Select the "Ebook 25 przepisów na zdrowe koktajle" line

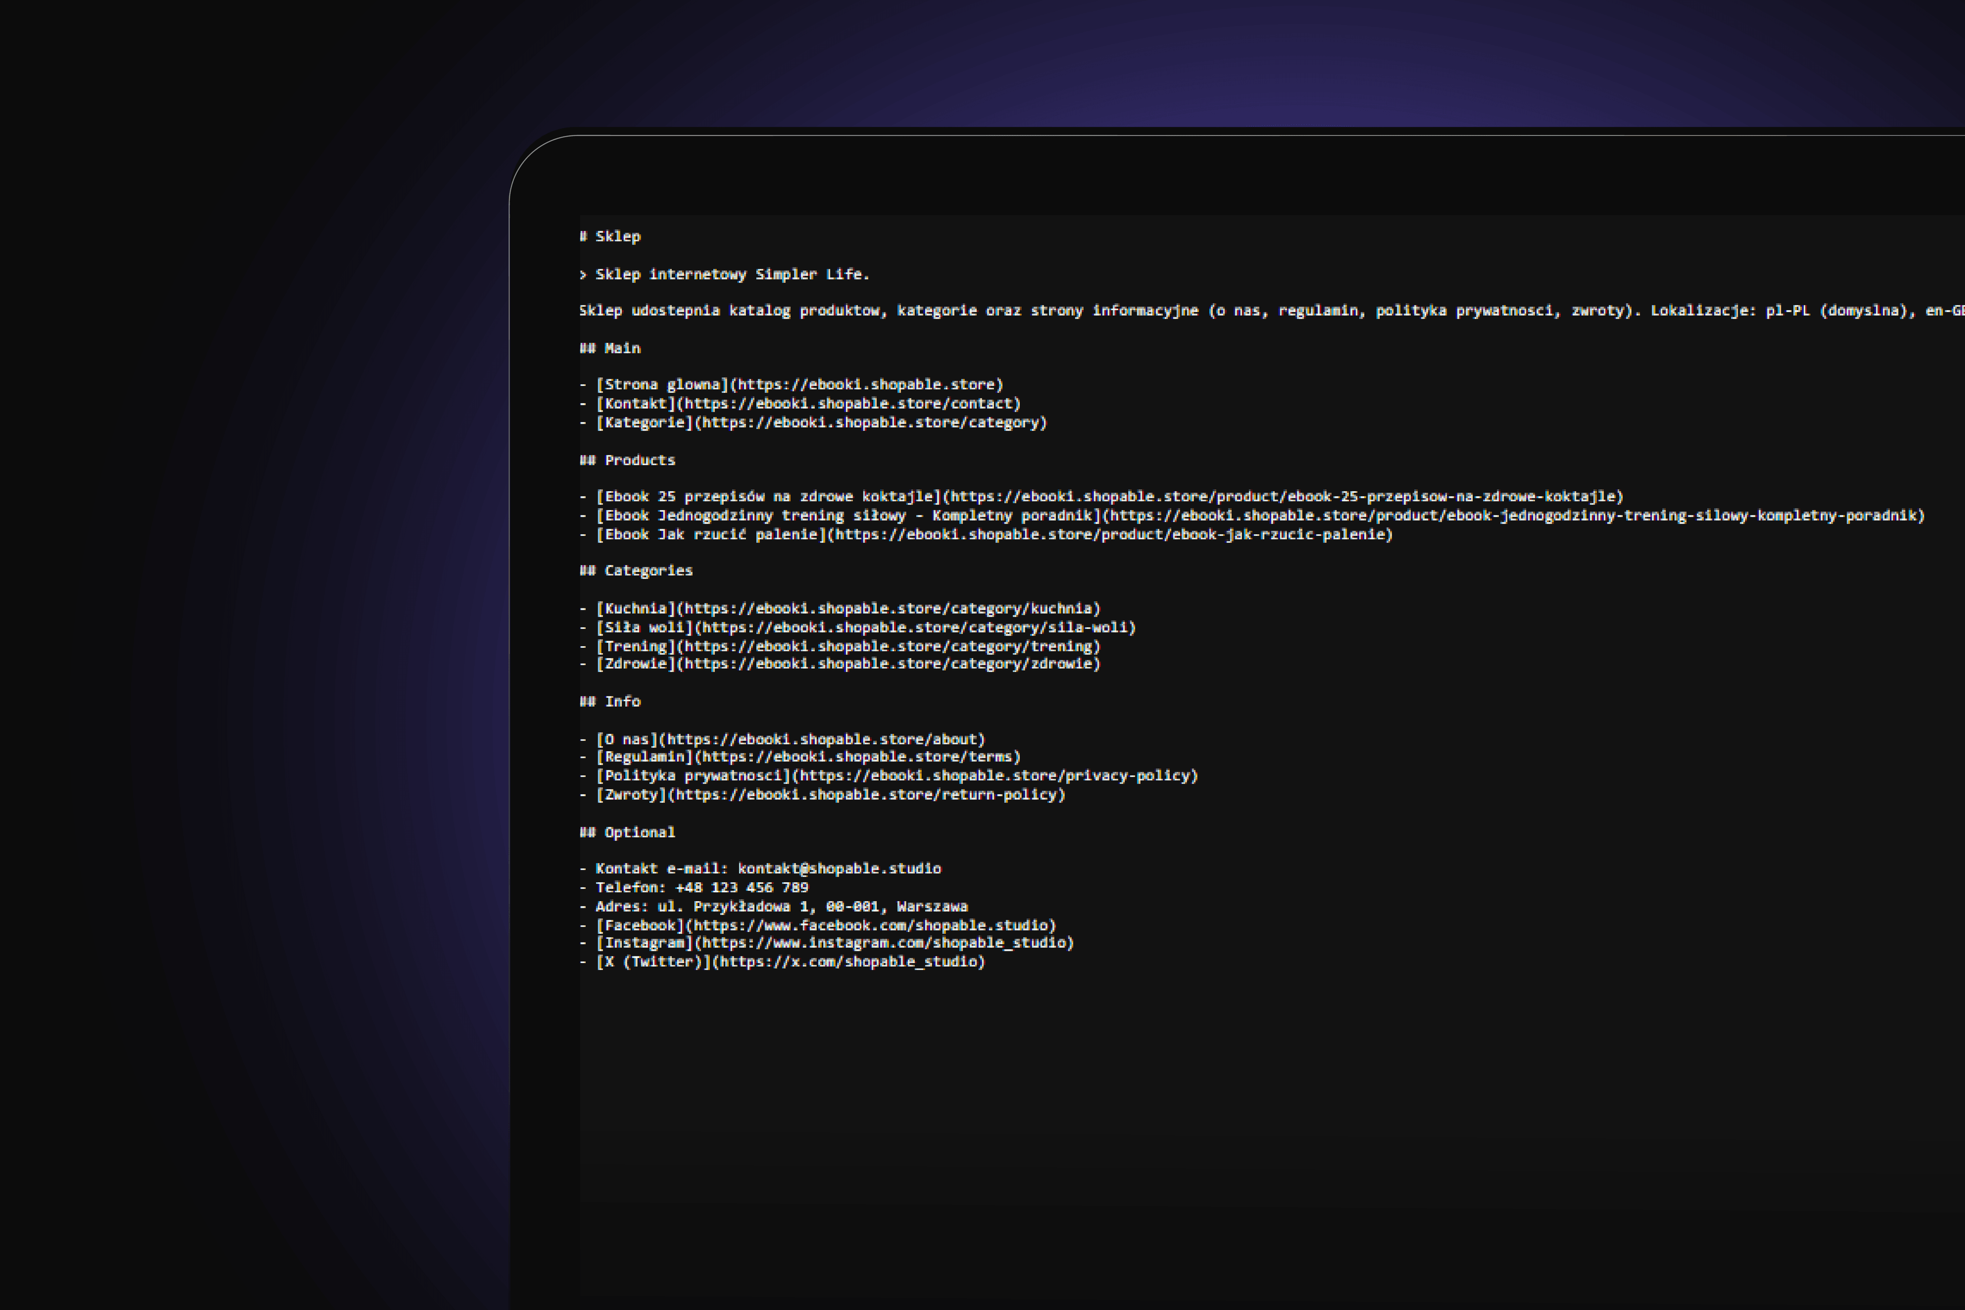(x=1101, y=497)
